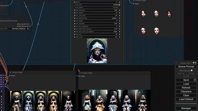Image resolution: width=198 pixels, height=111 pixels.
Task: Open the top-middle cropped face thumbnail
Action: pos(156,14)
